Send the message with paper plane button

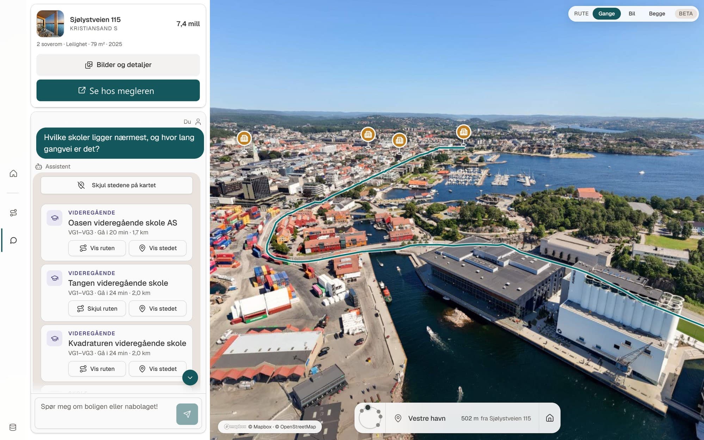[187, 414]
